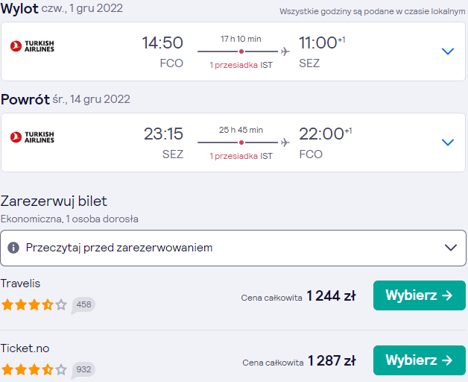The width and height of the screenshot is (468, 382).
Task: Click the 1 244 zł total price
Action: (331, 296)
